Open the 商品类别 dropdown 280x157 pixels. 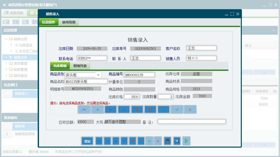[98, 75]
